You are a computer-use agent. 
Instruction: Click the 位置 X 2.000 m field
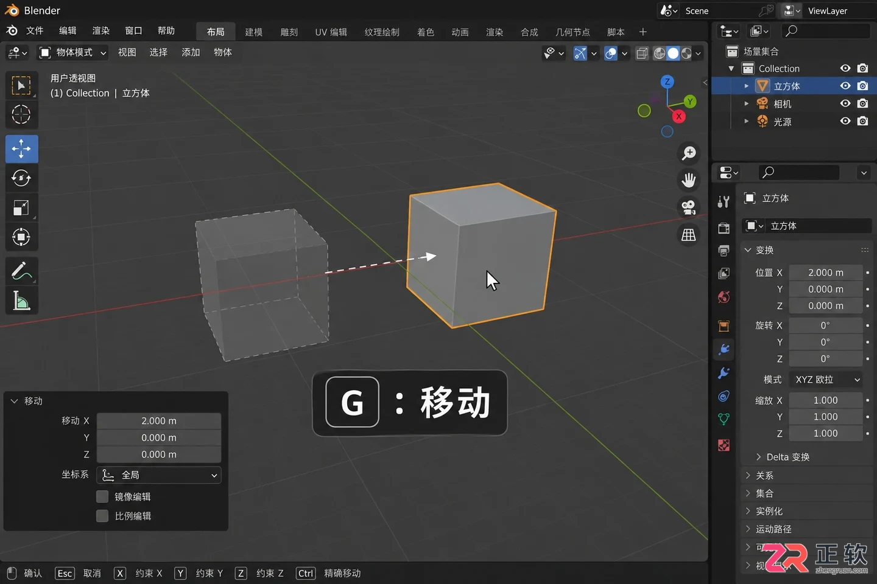pos(826,273)
